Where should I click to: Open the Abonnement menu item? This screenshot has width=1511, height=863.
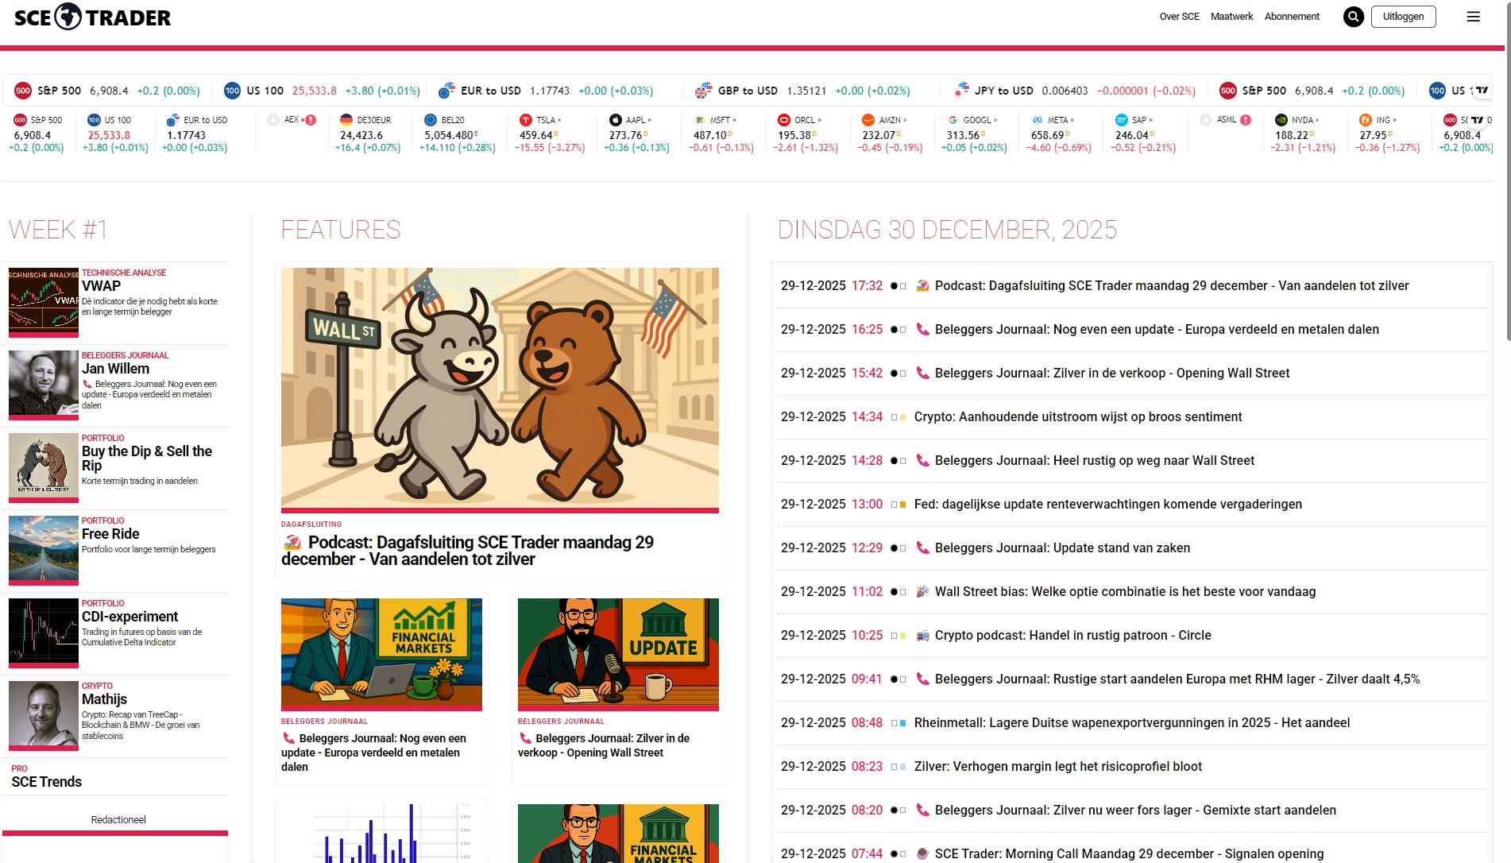(x=1292, y=17)
